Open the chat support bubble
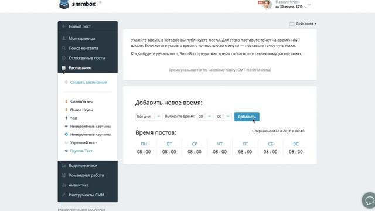Viewport: 375px width, 211px height. (369, 200)
